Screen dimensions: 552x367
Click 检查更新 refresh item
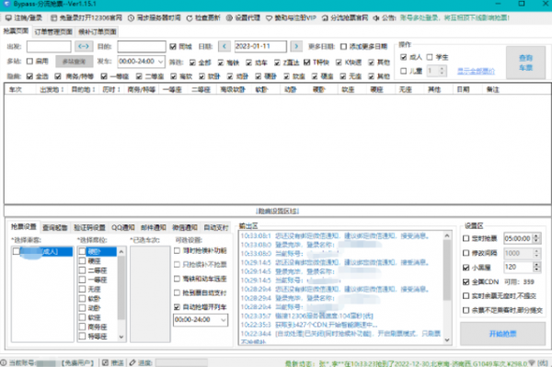[x=203, y=17]
